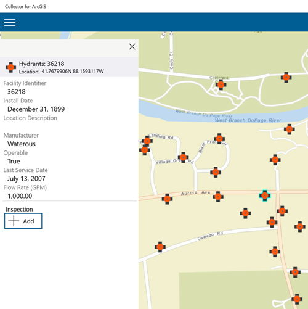Click the Location Description field label

(x=30, y=118)
